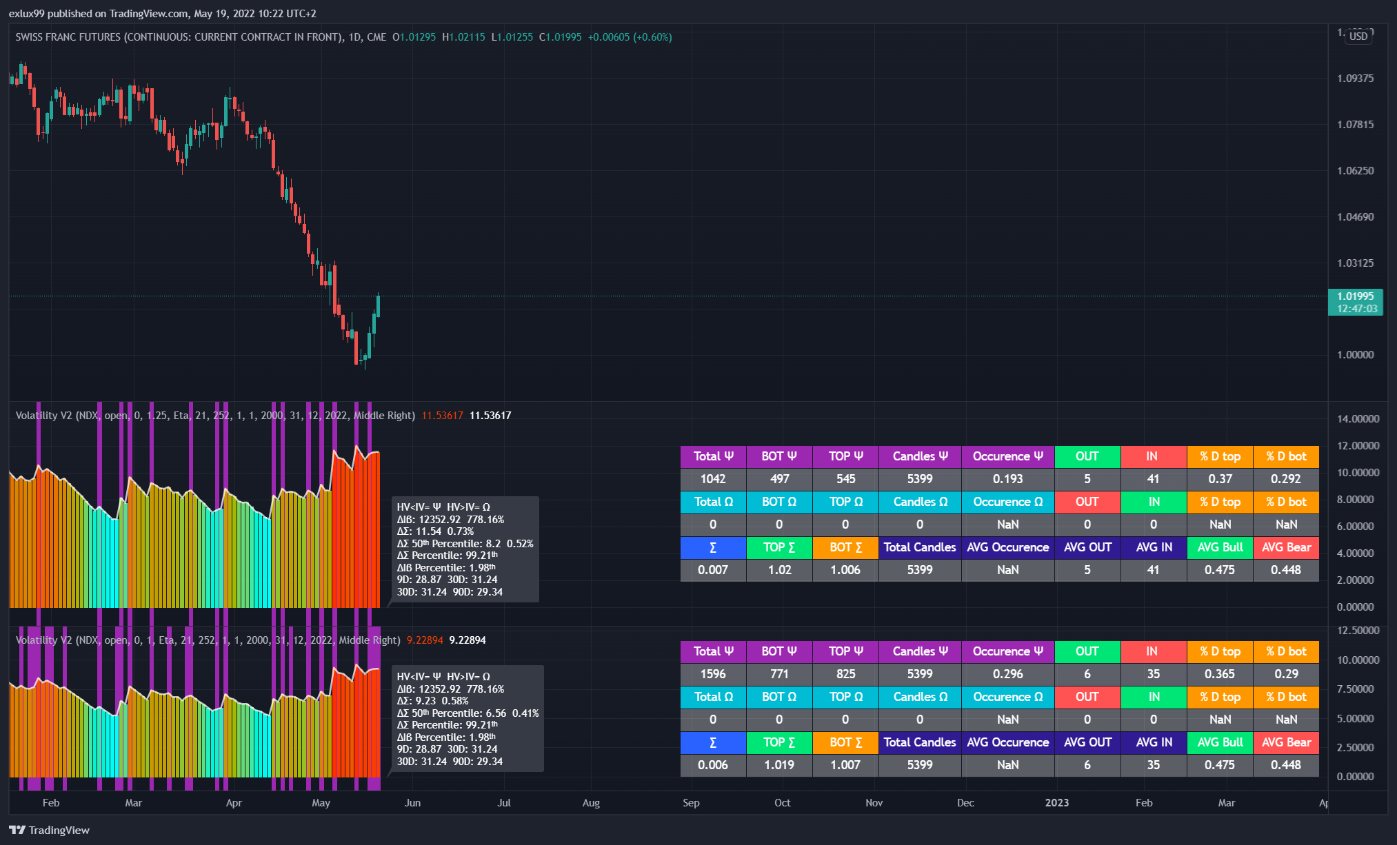Click the Σ value 0.007
The width and height of the screenshot is (1397, 845).
coord(713,570)
